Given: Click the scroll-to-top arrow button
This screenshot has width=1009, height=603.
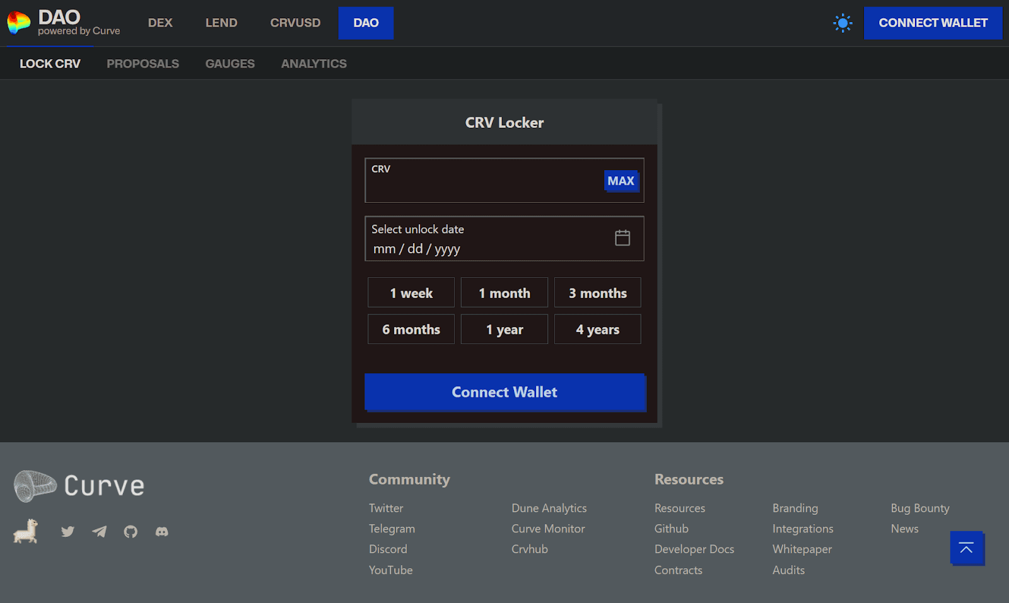Looking at the screenshot, I should pyautogui.click(x=967, y=548).
